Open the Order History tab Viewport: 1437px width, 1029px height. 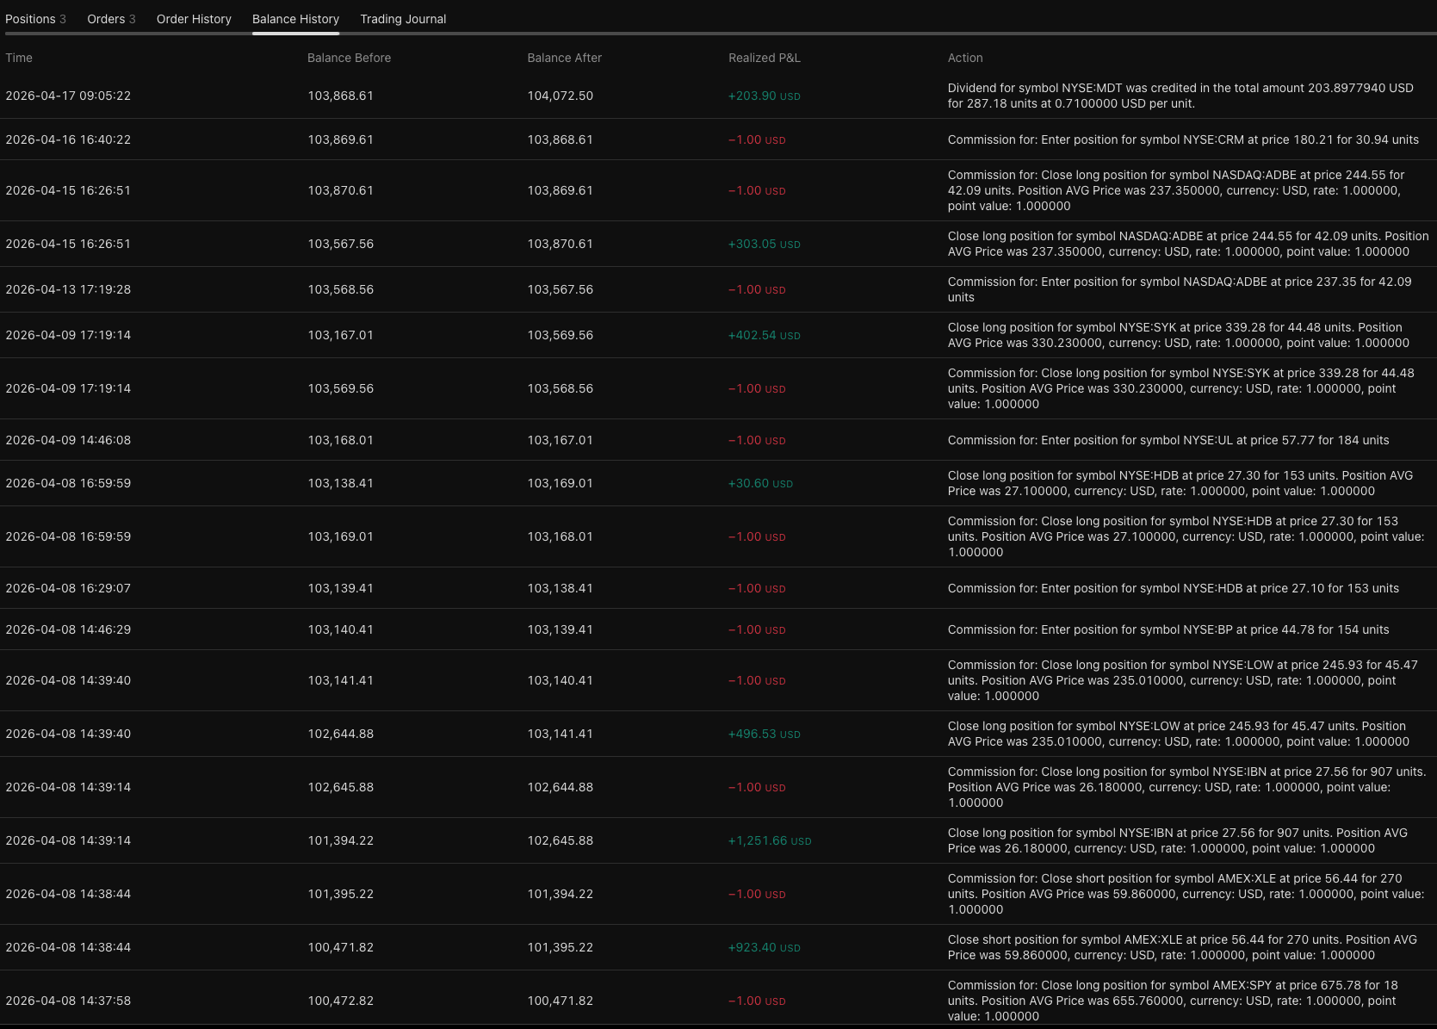pos(194,19)
